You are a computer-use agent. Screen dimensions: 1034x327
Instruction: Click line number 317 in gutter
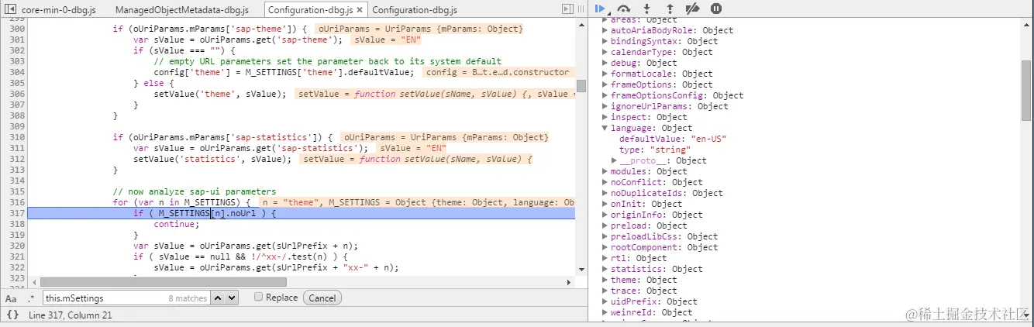[17, 213]
